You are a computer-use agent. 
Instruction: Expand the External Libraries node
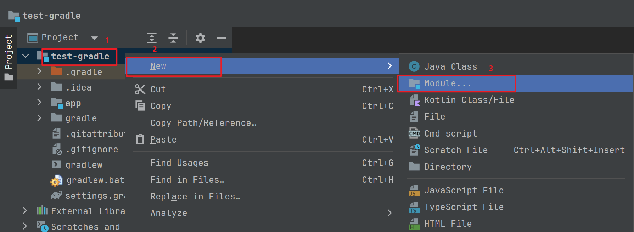coord(25,211)
